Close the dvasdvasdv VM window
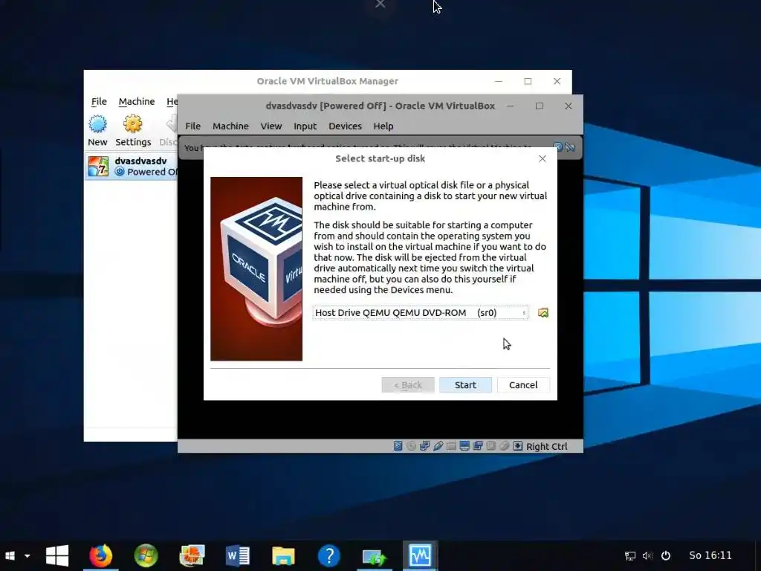 coord(569,106)
